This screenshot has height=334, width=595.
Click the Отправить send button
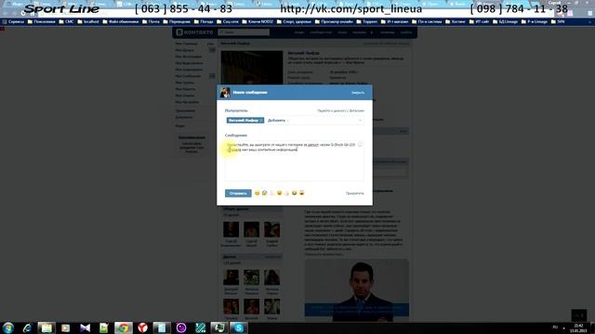(x=238, y=194)
